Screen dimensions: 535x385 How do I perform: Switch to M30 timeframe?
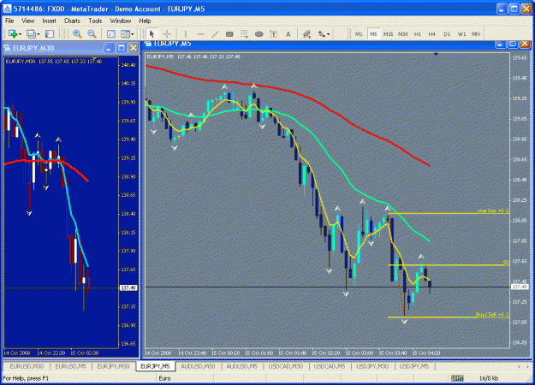tap(403, 34)
